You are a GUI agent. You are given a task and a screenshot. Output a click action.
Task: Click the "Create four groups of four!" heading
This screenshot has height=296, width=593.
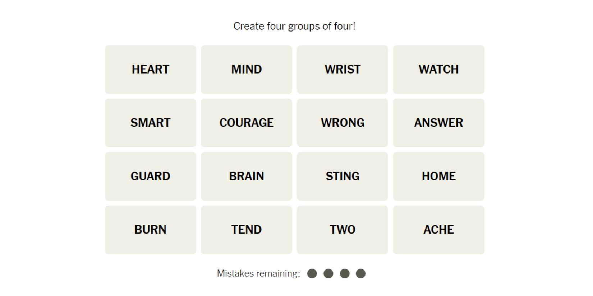tap(294, 26)
